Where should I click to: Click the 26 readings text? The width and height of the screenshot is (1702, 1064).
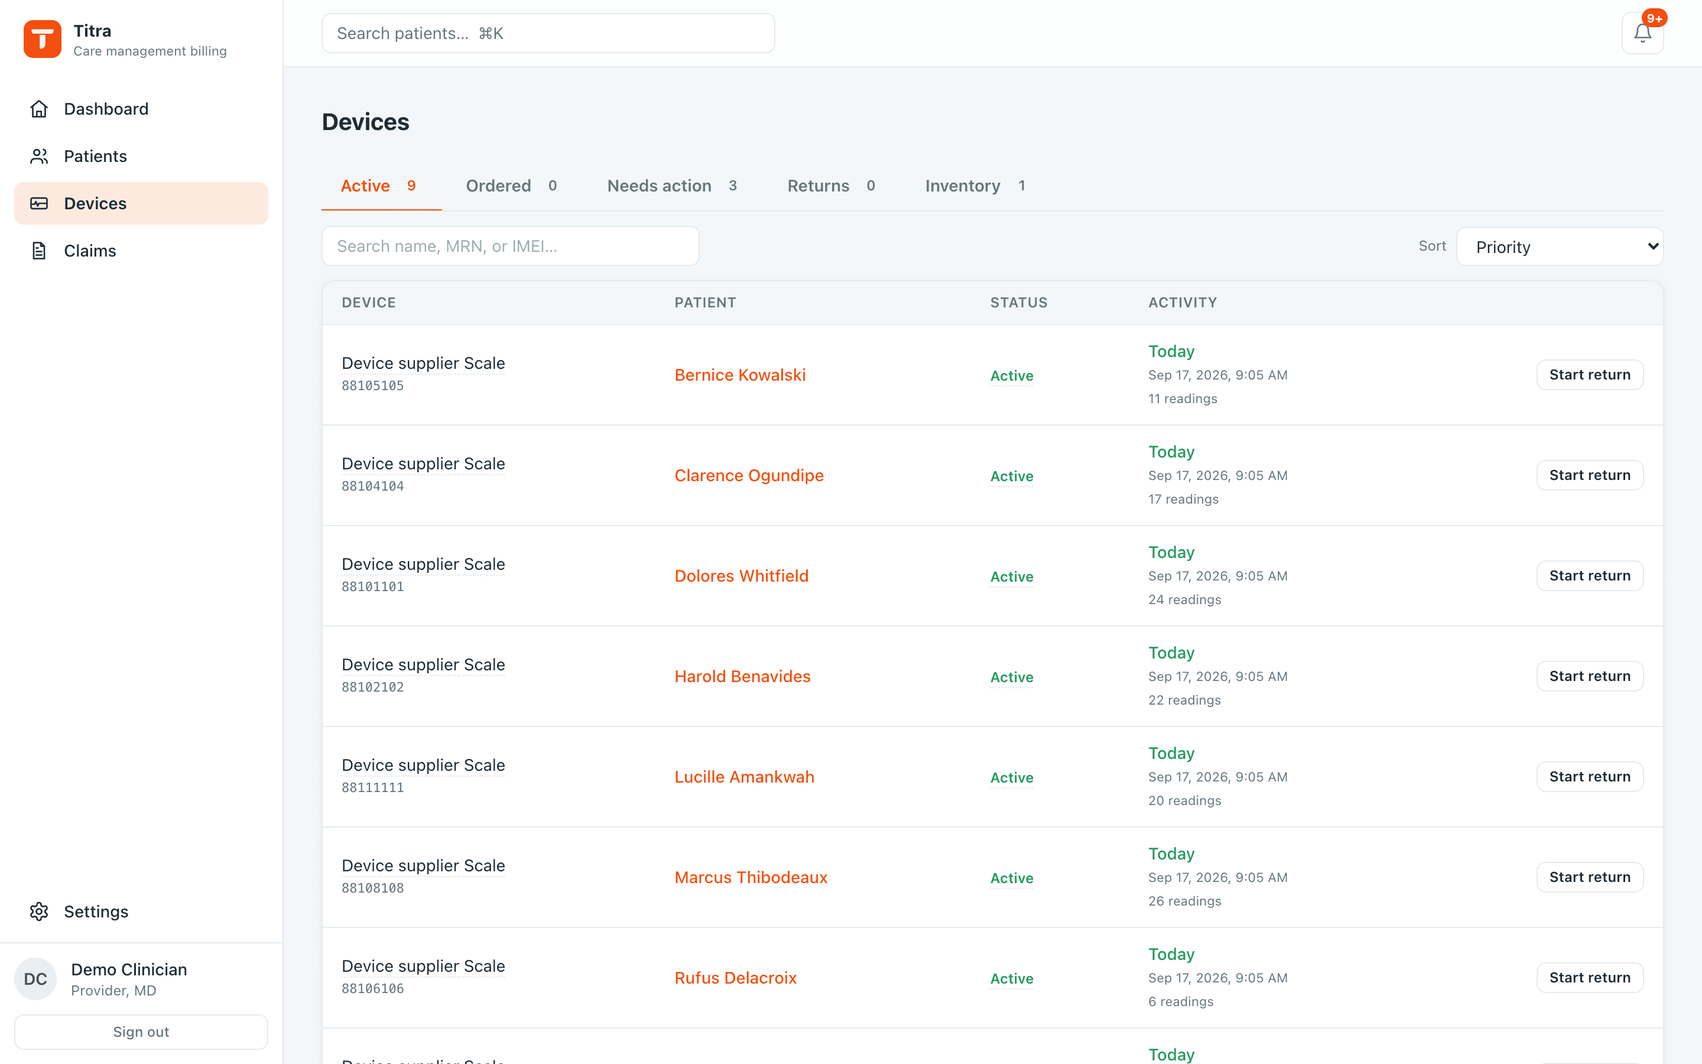pos(1184,901)
